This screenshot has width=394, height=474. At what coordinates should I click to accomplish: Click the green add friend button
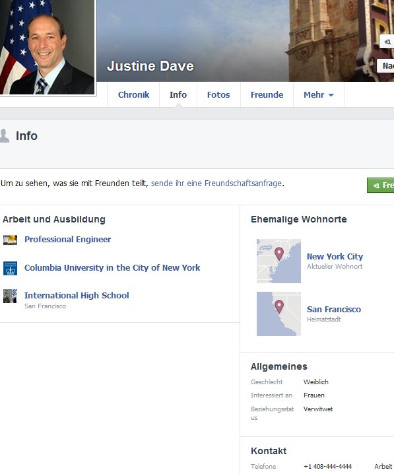(x=381, y=185)
